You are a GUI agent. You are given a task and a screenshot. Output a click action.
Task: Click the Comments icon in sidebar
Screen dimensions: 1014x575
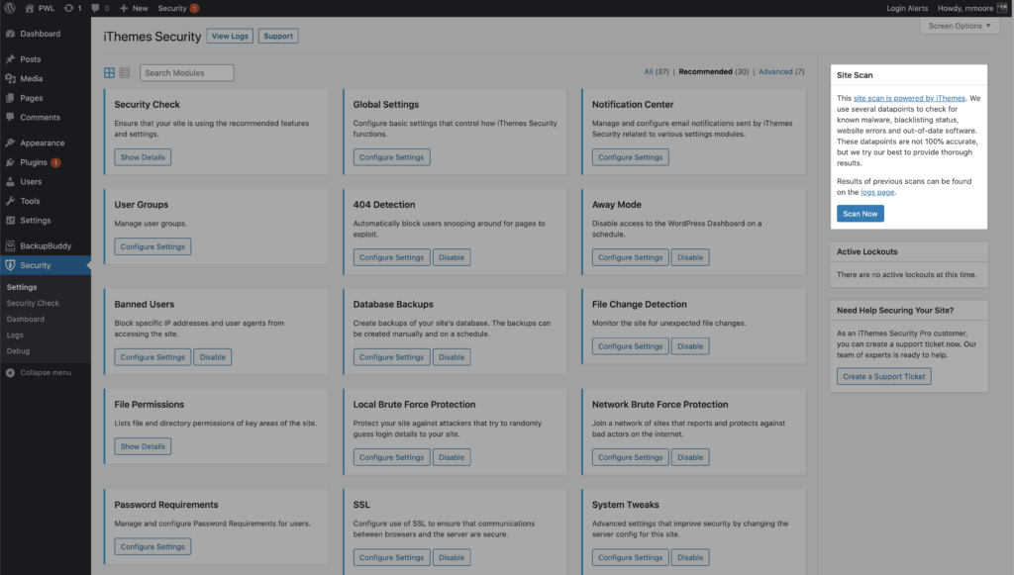click(x=10, y=117)
